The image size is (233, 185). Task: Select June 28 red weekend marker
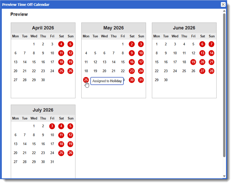[211, 71]
